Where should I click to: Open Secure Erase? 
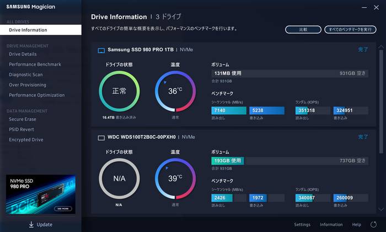(x=23, y=119)
